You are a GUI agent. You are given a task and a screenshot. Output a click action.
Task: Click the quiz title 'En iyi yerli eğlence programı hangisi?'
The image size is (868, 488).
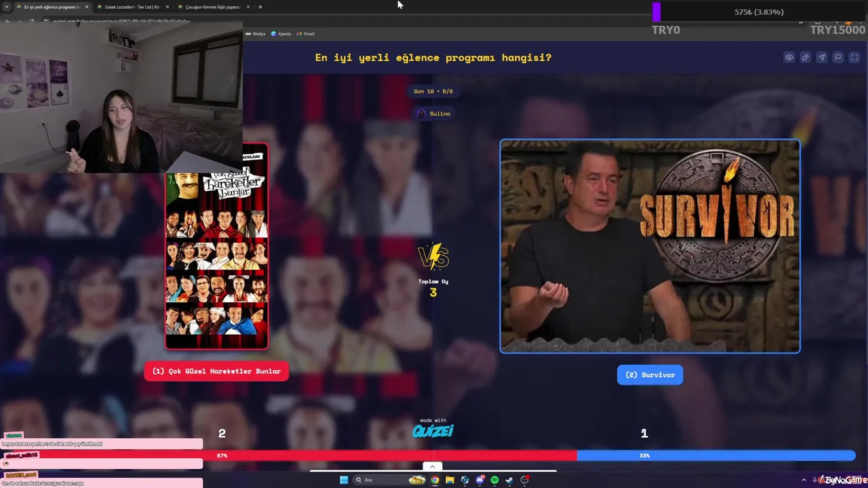tap(433, 58)
